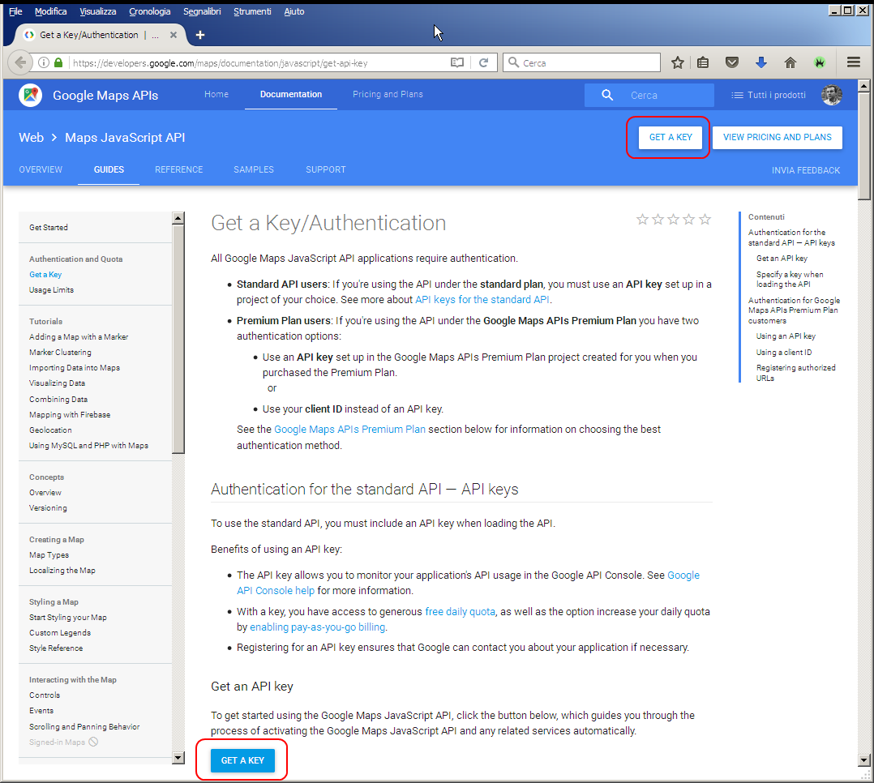
Task: Open the Aiuto menu
Action: point(293,11)
